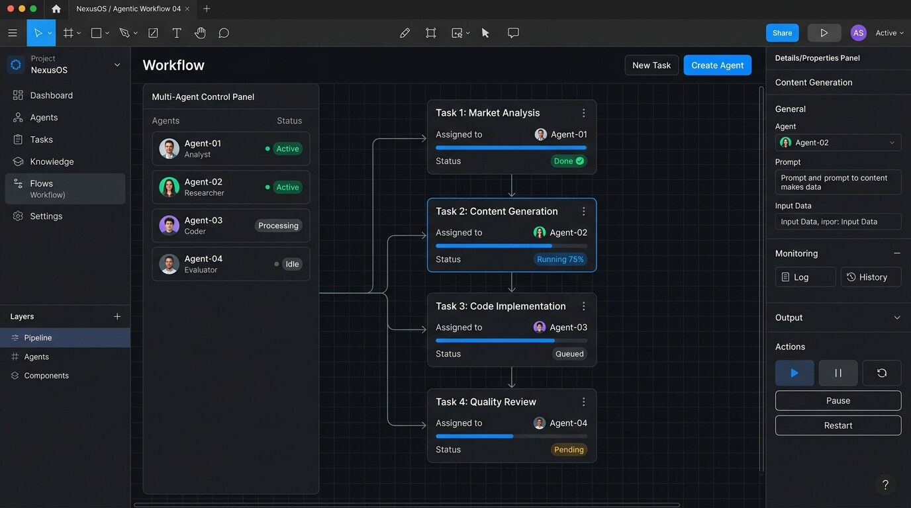This screenshot has height=508, width=911.
Task: Select the Agent-04 Evaluator row
Action: pyautogui.click(x=231, y=264)
